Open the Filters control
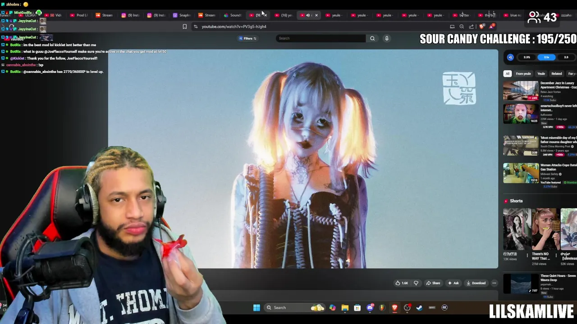Viewport: 577px width, 324px height. click(247, 38)
